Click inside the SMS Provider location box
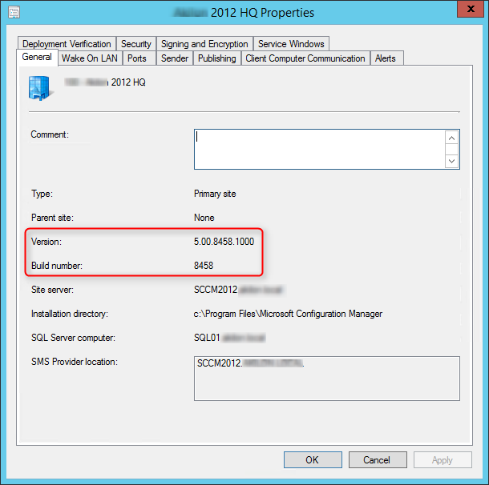 tap(327, 379)
